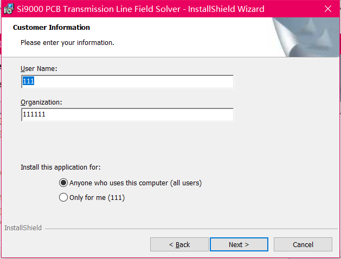Click the 'Install this application for' label
The width and height of the screenshot is (341, 259).
pyautogui.click(x=61, y=167)
